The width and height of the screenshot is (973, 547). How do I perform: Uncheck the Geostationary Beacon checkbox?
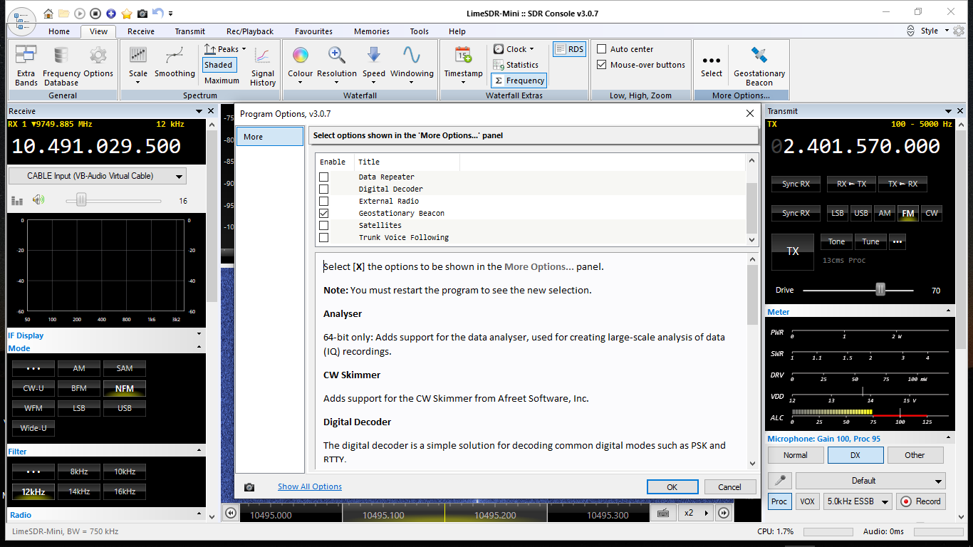324,213
